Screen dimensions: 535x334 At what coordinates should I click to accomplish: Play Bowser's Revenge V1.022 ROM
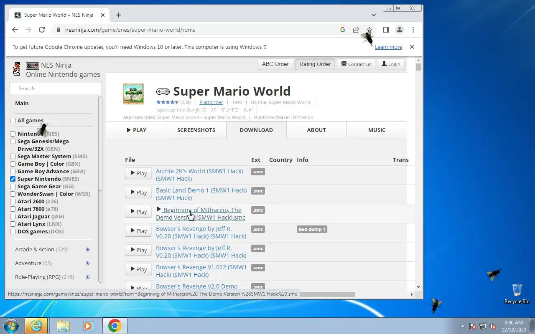[138, 269]
